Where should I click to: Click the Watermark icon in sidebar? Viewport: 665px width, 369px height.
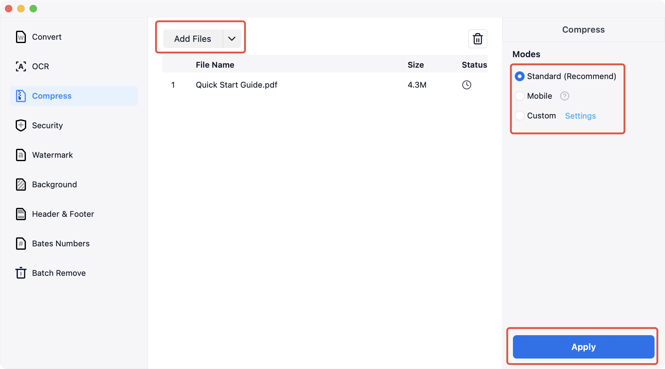pos(21,155)
